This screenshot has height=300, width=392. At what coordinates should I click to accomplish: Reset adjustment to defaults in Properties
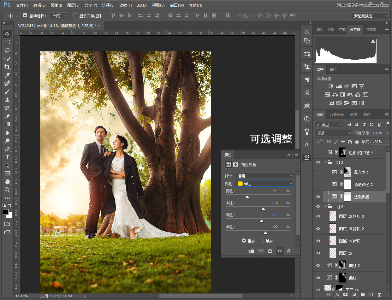[x=270, y=251]
